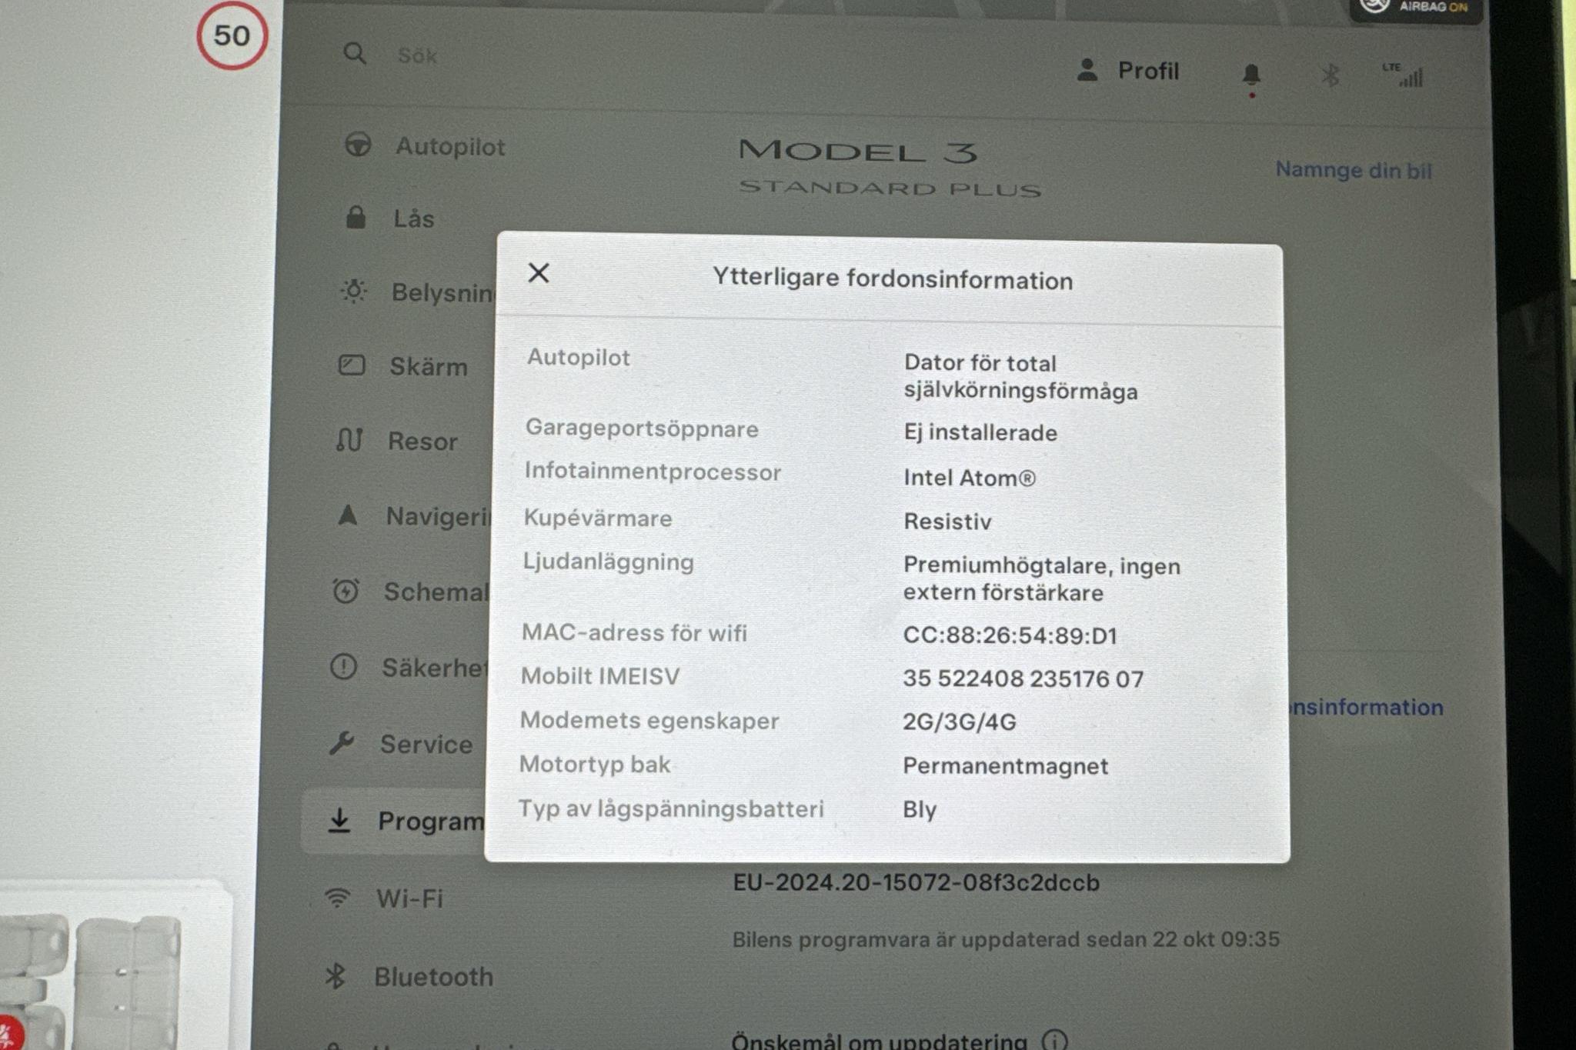Click 'Bilens programvara är uppdaterad' status text
1576x1050 pixels.
coord(1006,939)
